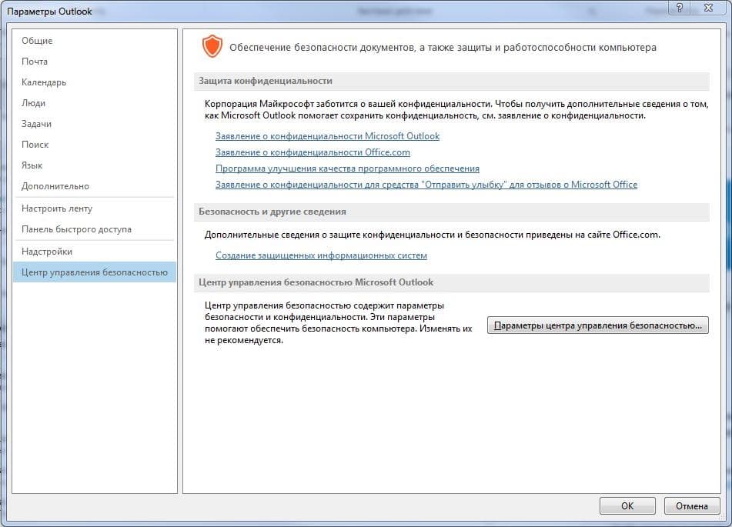The width and height of the screenshot is (732, 527).
Task: Open Заявление о конфиденциальности Microsoft Outlook link
Action: (x=327, y=136)
